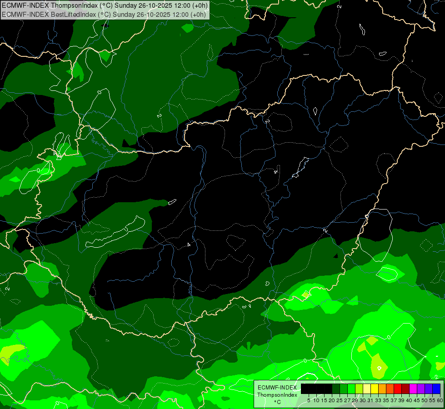Click the blue 55–60 legend swatch
Image resolution: width=445 pixels, height=409 pixels.
[x=436, y=389]
